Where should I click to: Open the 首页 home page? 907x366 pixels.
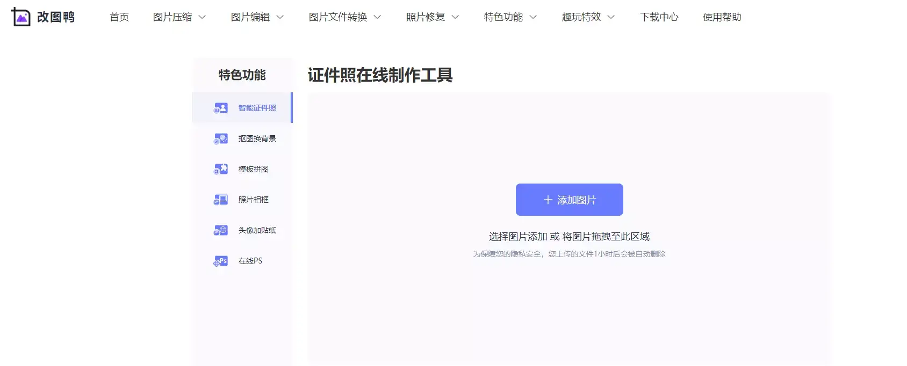click(x=119, y=17)
